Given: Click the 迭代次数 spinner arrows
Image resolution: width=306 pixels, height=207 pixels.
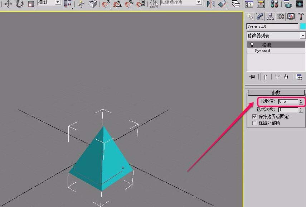Looking at the screenshot, I should pyautogui.click(x=301, y=110).
